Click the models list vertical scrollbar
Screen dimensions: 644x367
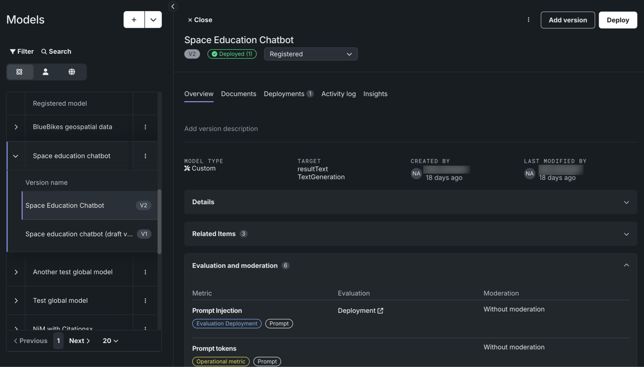coord(159,221)
